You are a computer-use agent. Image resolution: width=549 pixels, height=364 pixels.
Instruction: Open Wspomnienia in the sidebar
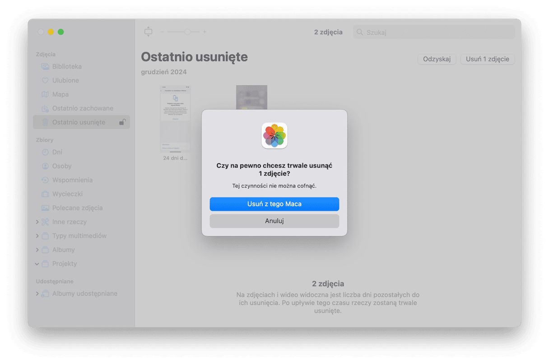81,180
